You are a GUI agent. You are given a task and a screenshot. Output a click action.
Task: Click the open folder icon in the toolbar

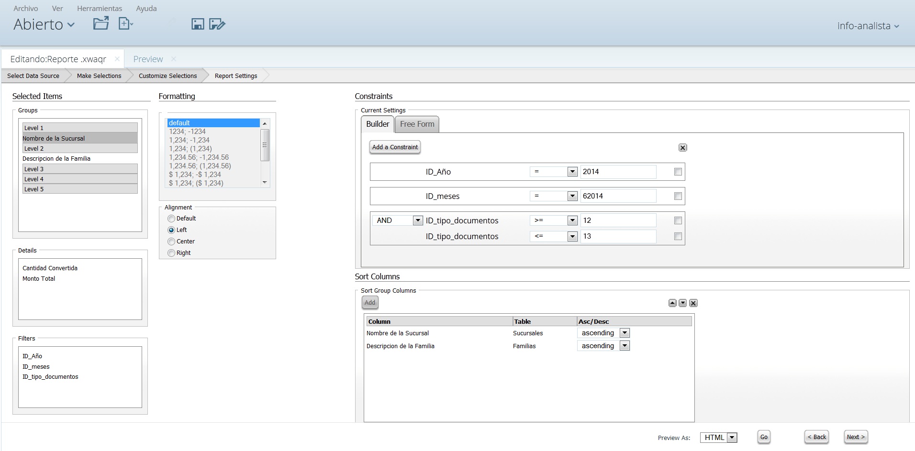101,23
